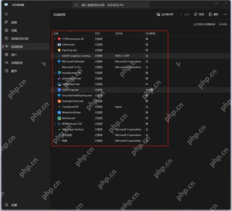Select the 启动应用 tab

26,47
